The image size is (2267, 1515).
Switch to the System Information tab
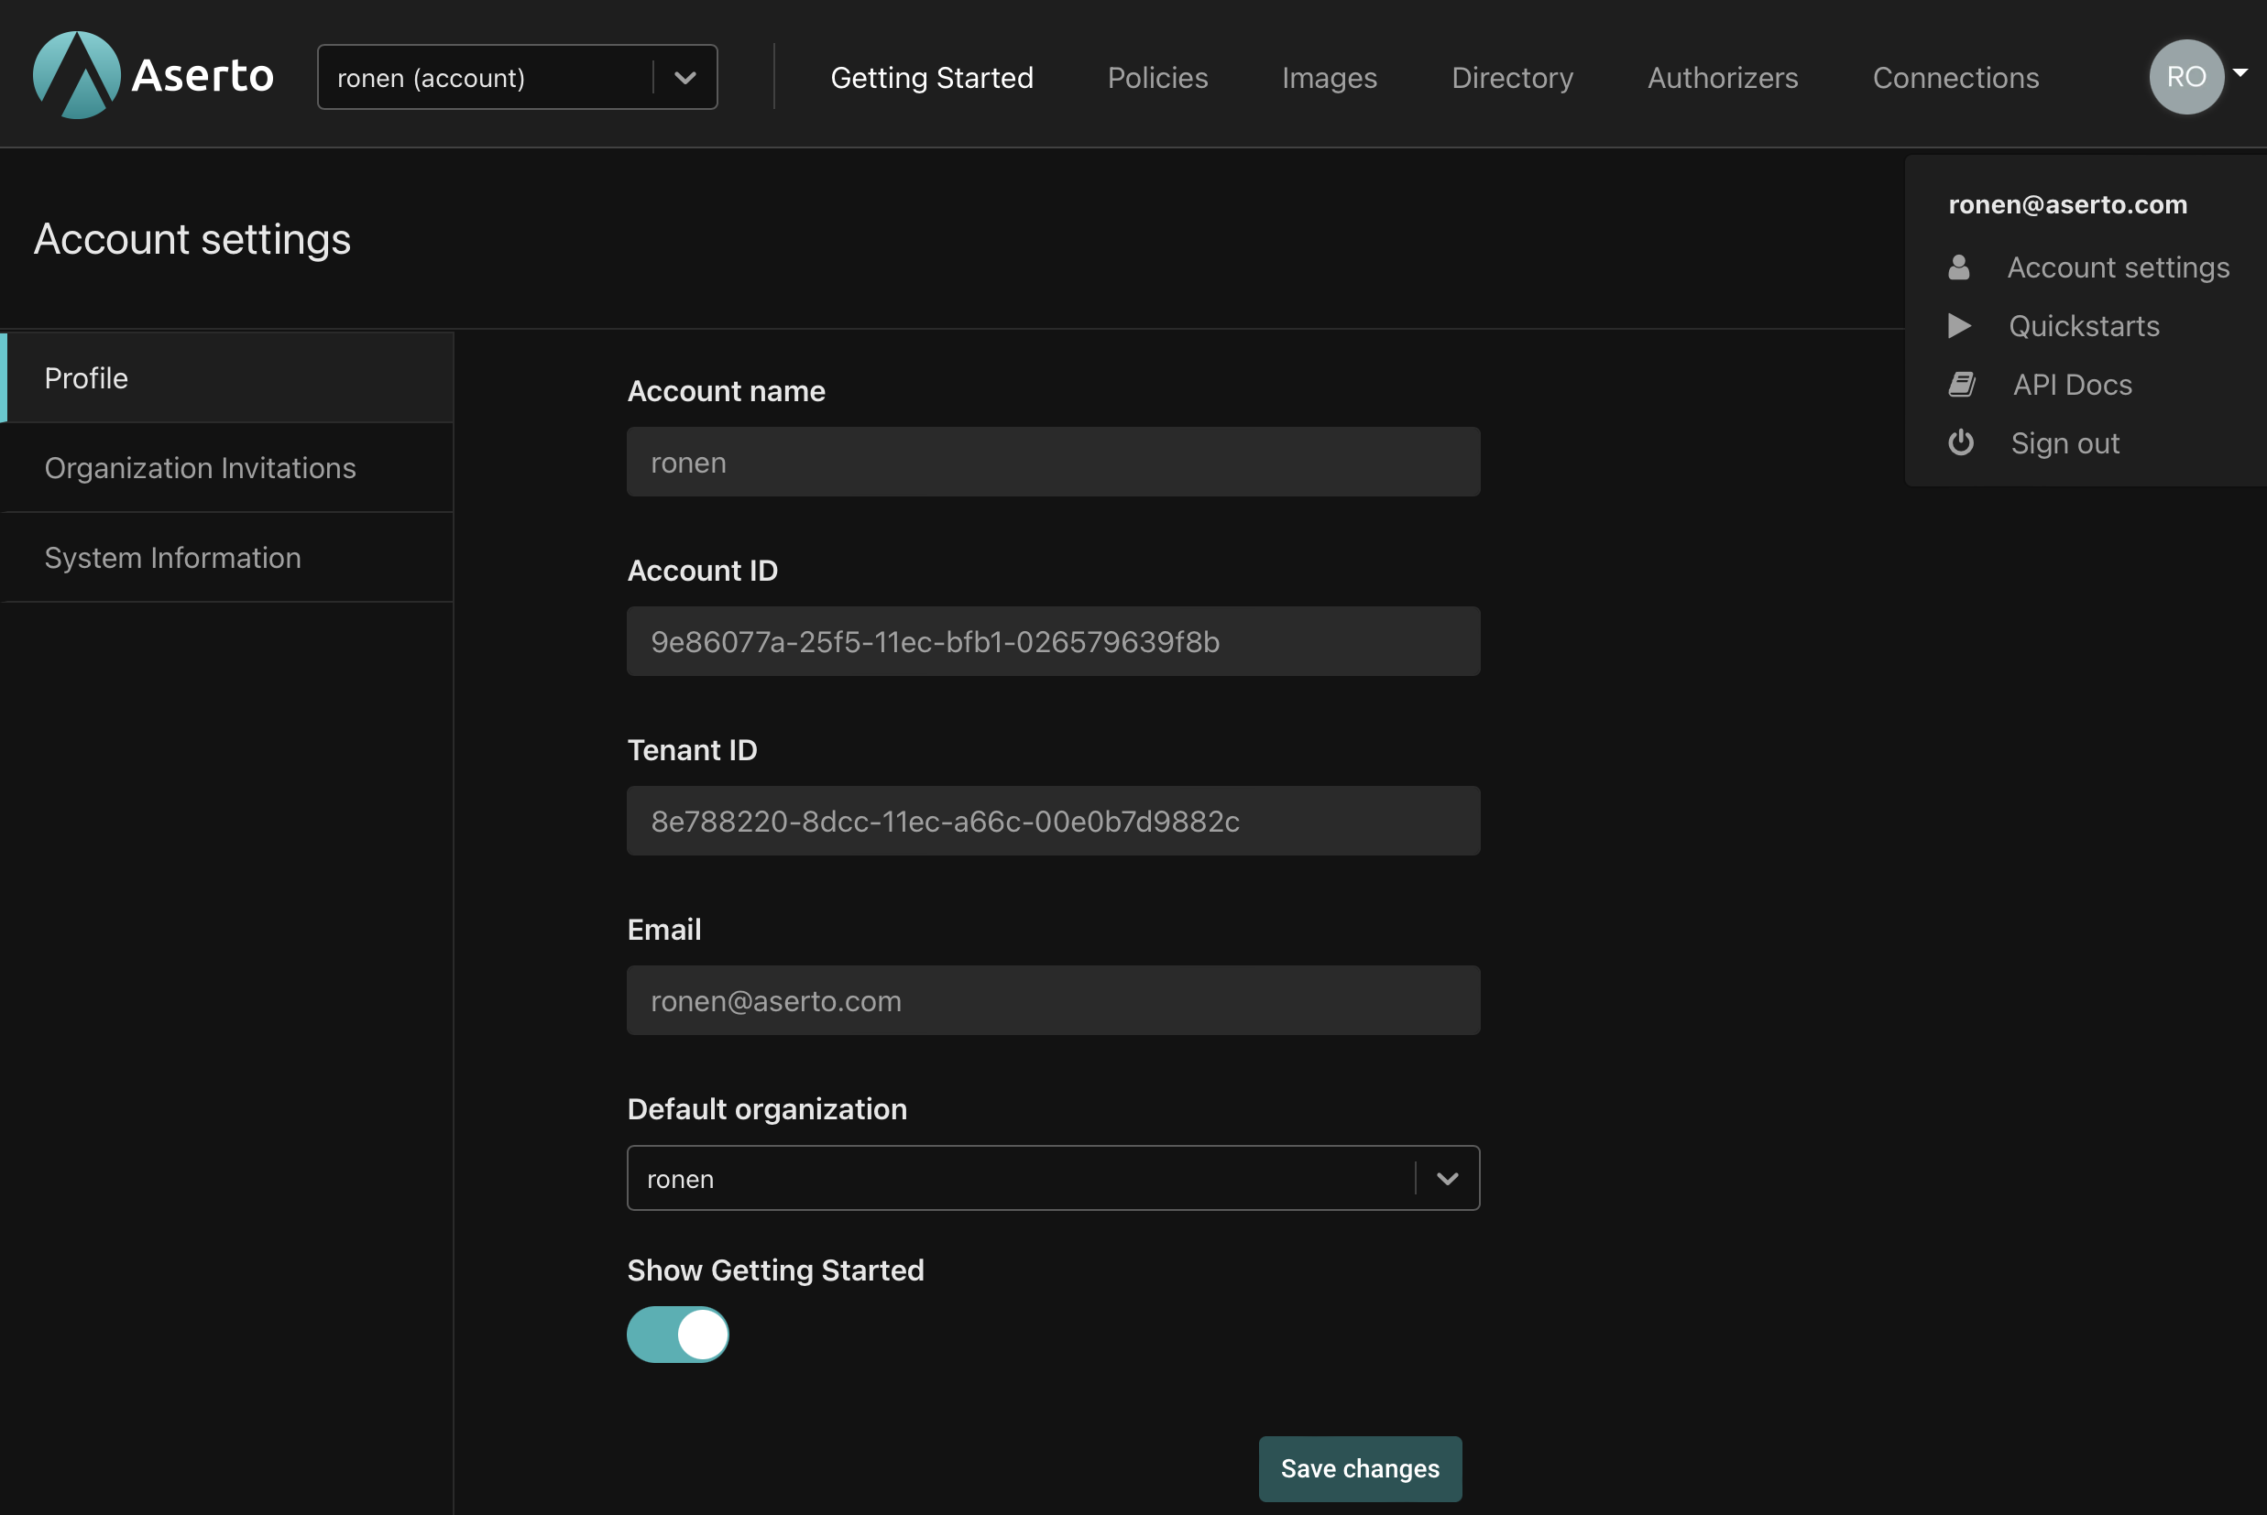(x=173, y=558)
